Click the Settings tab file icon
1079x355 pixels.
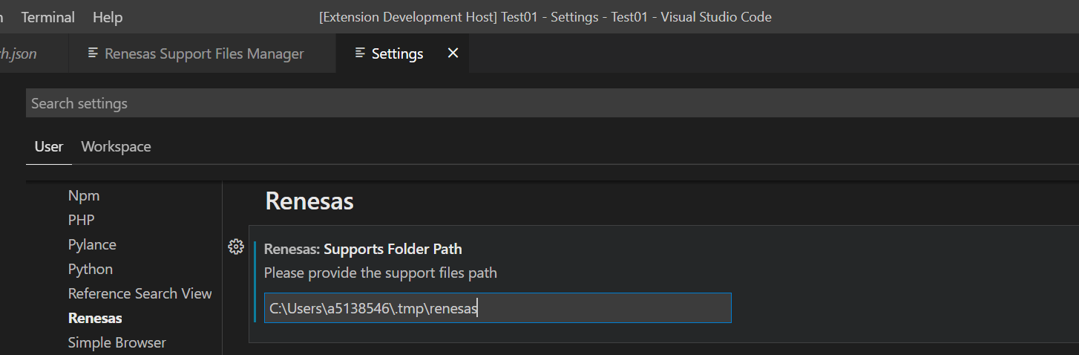[x=360, y=53]
